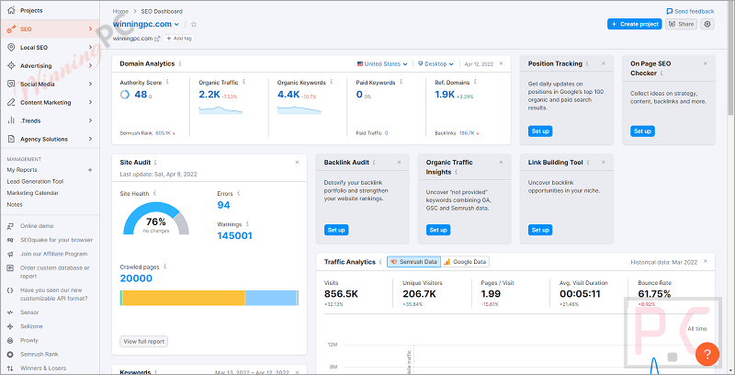Viewport: 735px width, 375px height.
Task: Click the SEOquake icon
Action: [x=10, y=240]
